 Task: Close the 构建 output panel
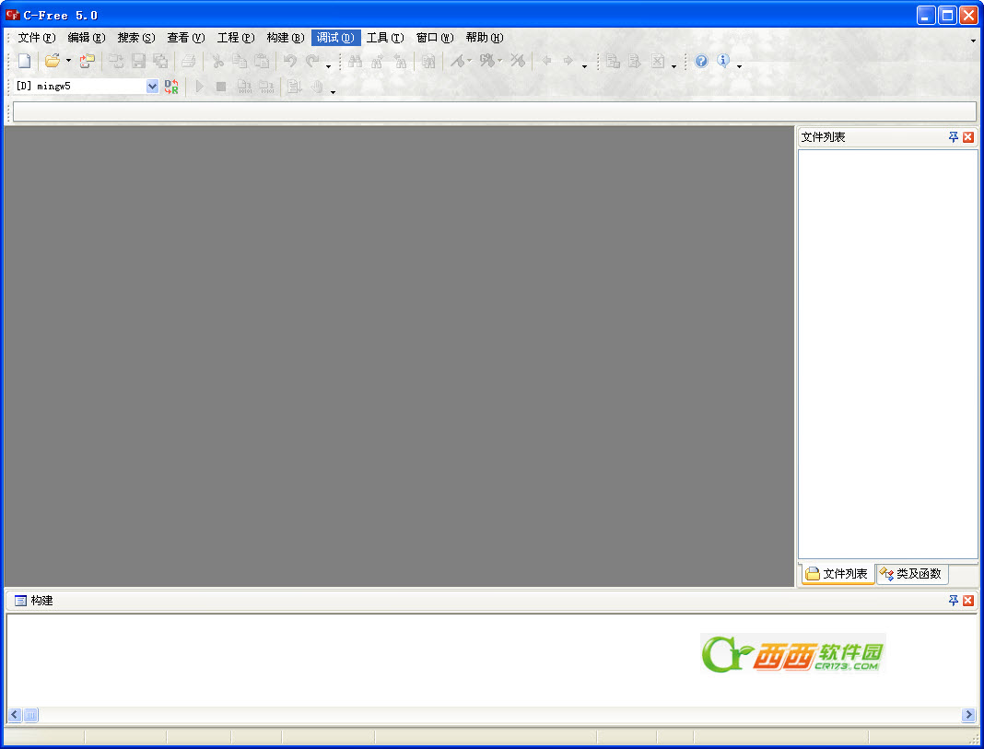point(968,601)
